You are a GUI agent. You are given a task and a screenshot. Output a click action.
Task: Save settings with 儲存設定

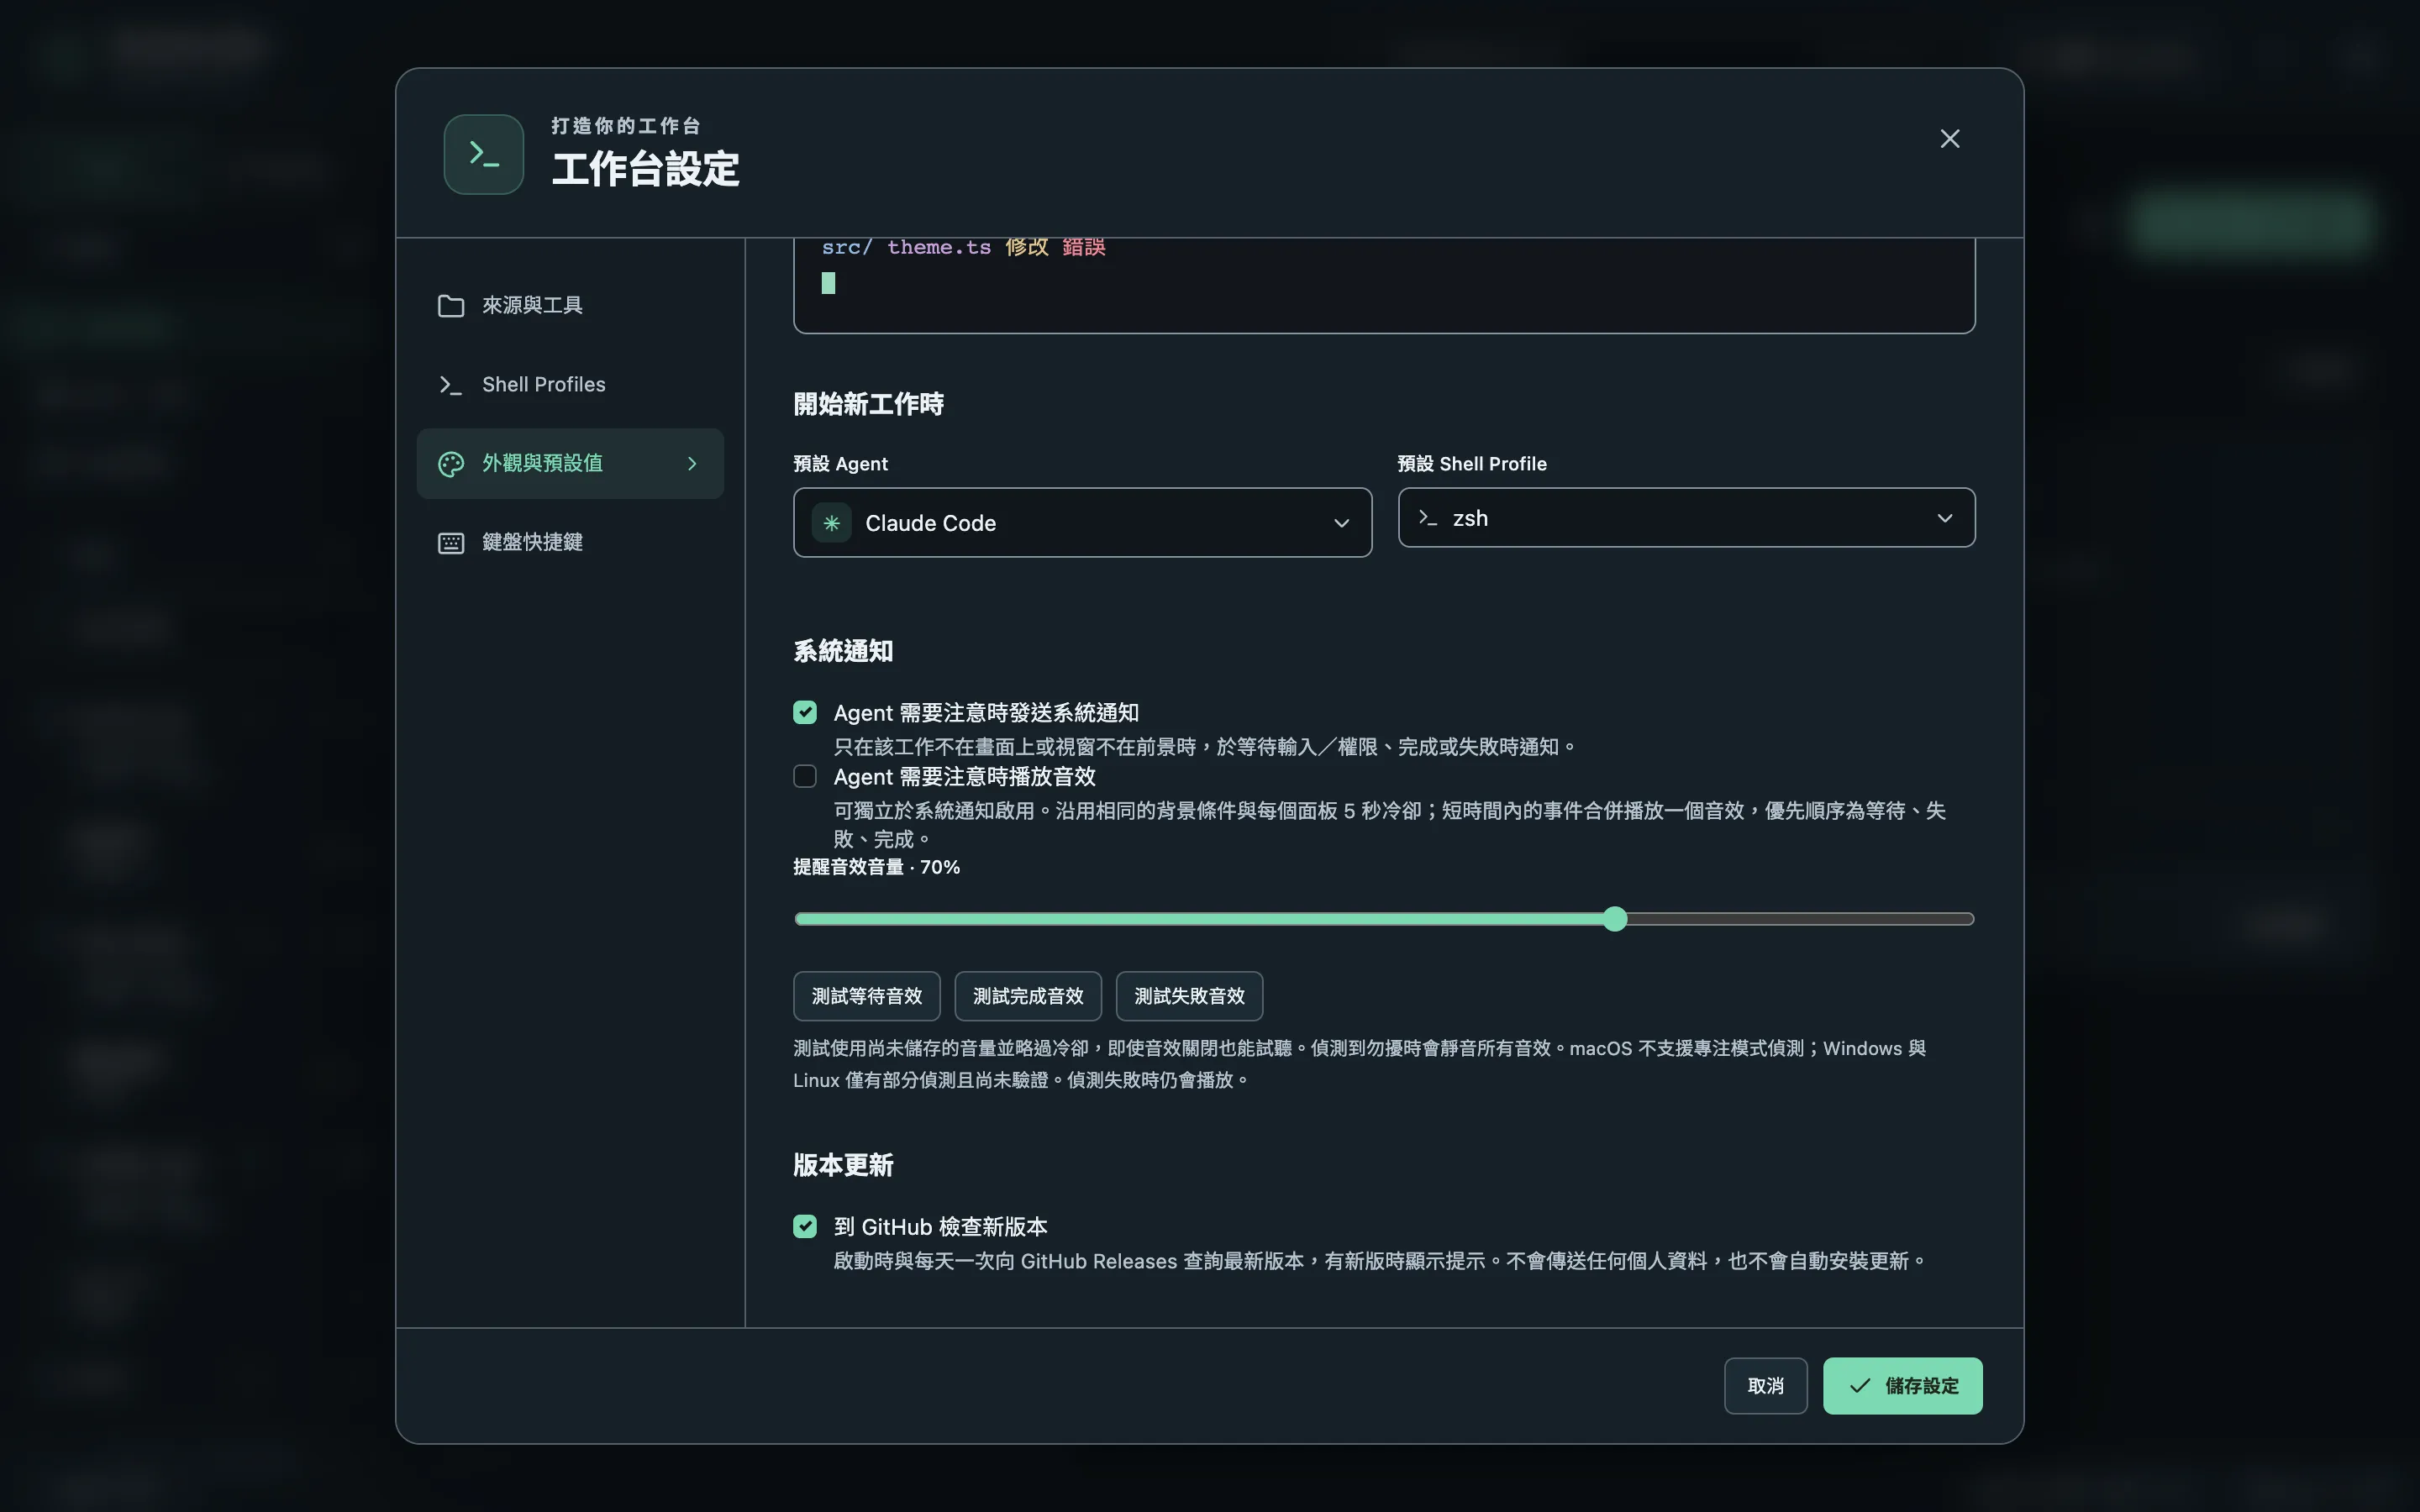click(x=1902, y=1386)
